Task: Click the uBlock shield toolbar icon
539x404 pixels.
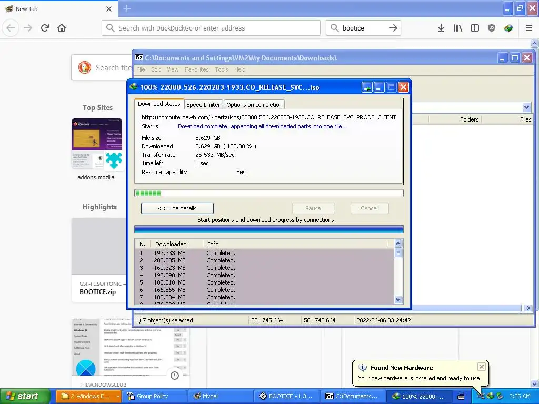Action: pyautogui.click(x=492, y=28)
